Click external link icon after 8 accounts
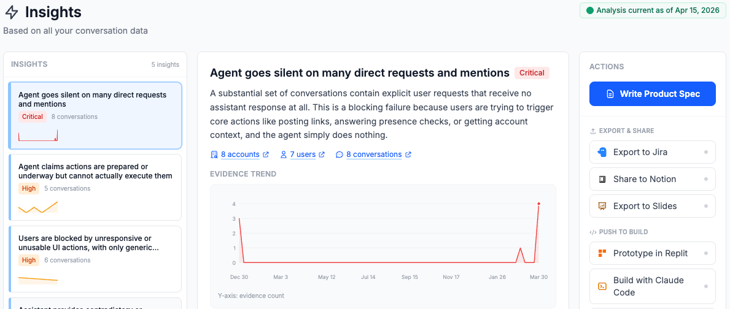Viewport: 730px width, 309px height. coord(266,154)
